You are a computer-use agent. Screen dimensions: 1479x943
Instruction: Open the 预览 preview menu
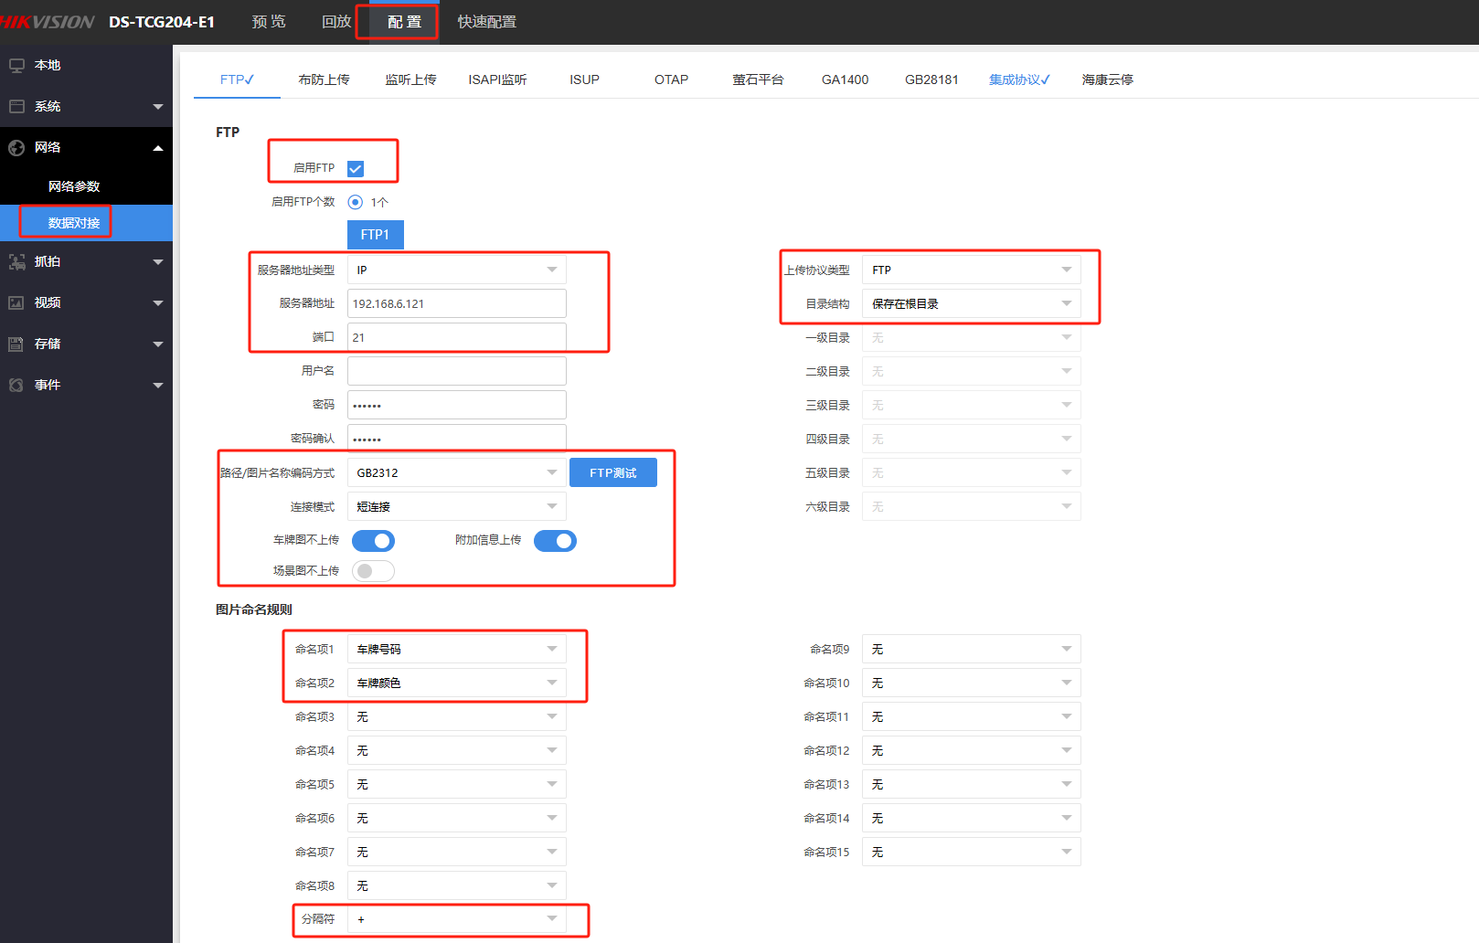tap(269, 22)
